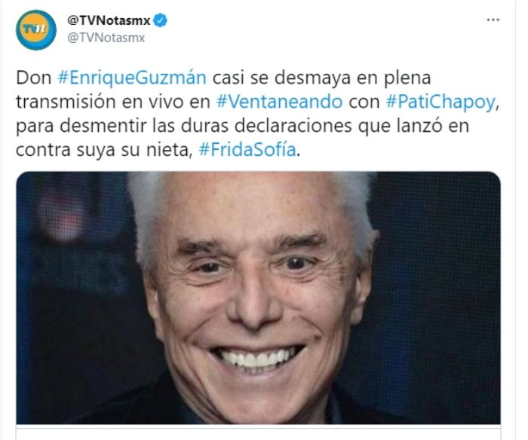Open the embedded photo of smiling man

(258, 298)
